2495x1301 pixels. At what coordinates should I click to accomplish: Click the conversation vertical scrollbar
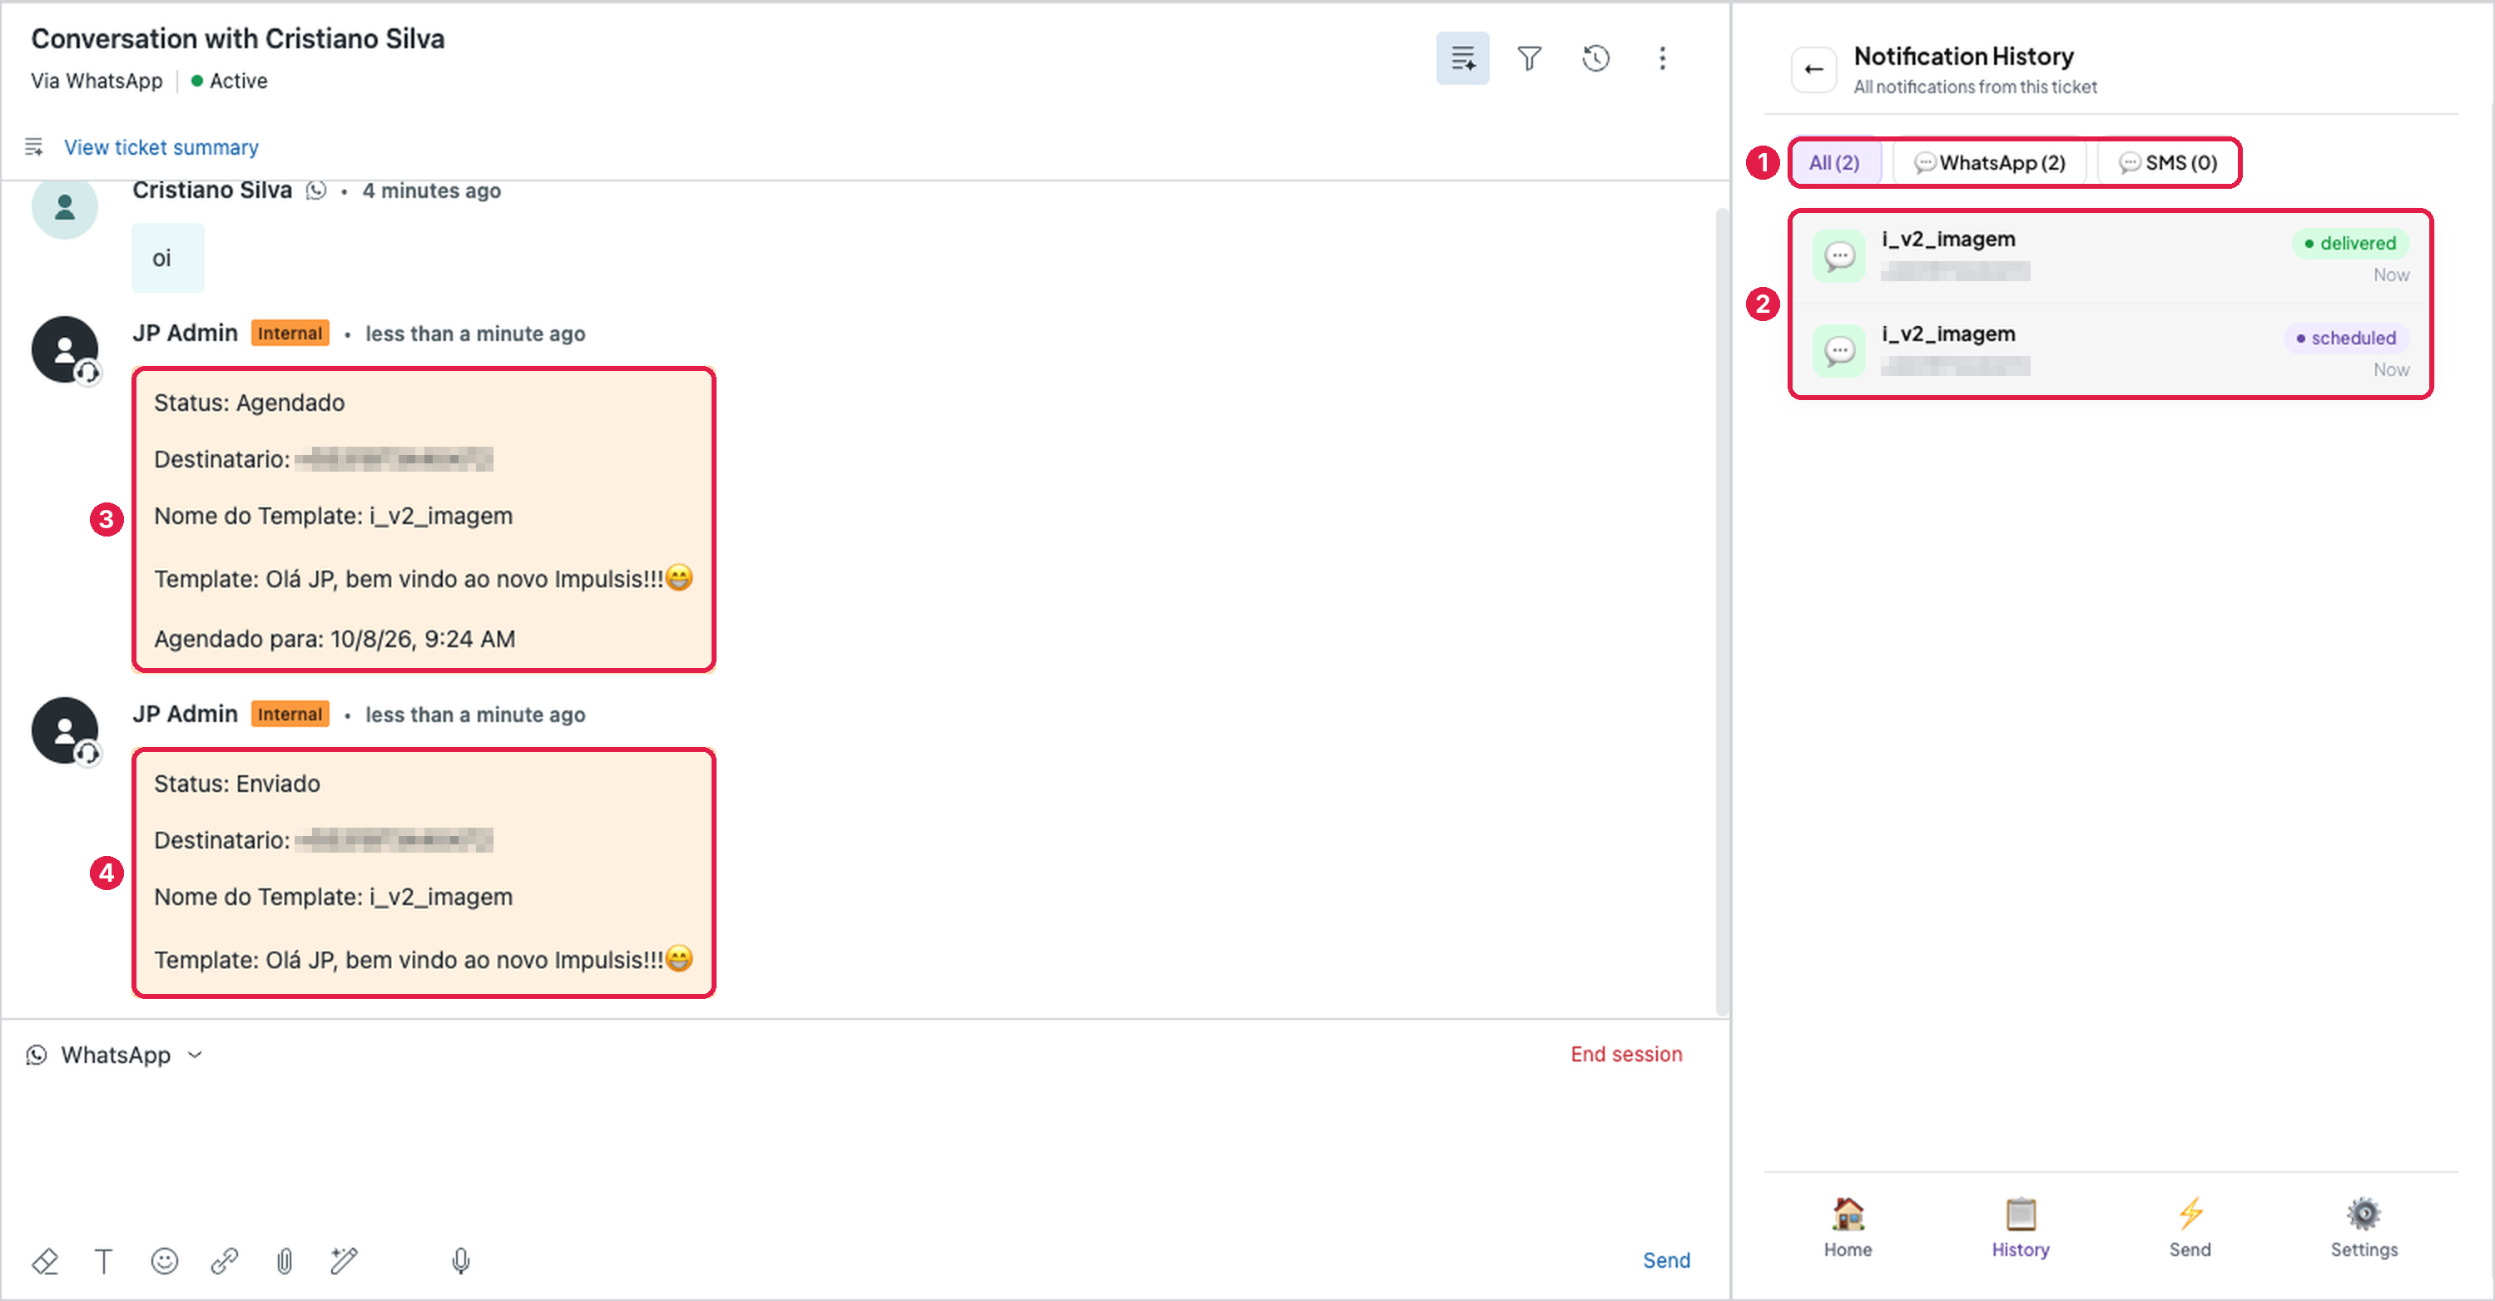tap(1722, 610)
